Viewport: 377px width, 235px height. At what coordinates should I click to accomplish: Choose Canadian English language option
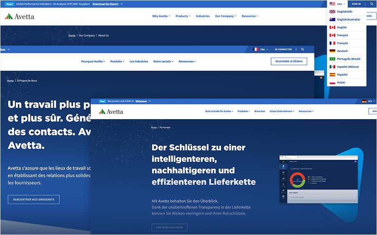346,27
